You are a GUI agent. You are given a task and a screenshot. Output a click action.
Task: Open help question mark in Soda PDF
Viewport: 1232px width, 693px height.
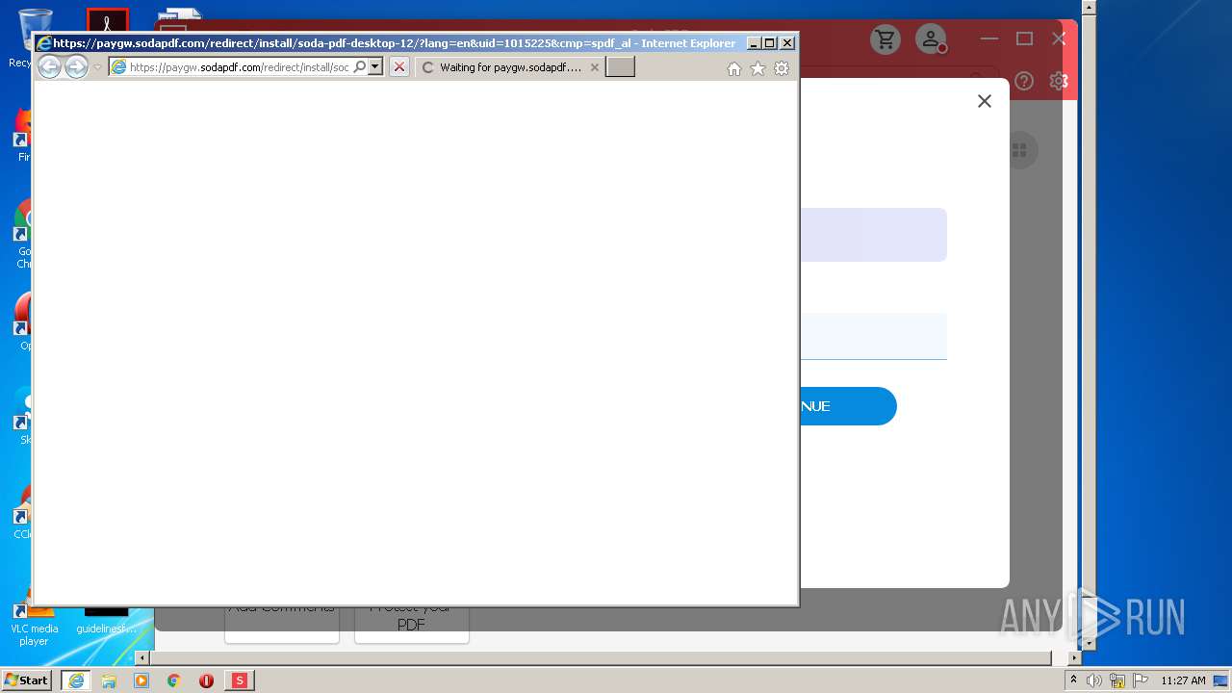pyautogui.click(x=1024, y=81)
